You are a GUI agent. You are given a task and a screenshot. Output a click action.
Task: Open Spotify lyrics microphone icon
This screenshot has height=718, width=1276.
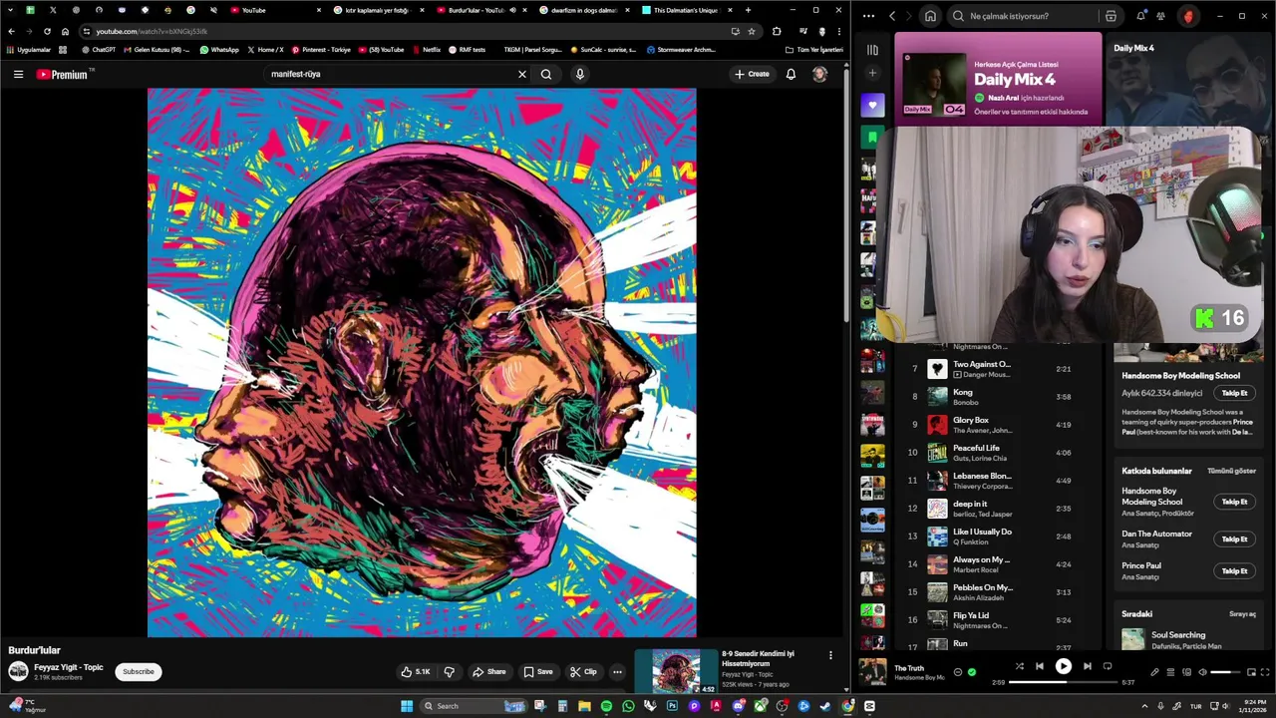1154,672
